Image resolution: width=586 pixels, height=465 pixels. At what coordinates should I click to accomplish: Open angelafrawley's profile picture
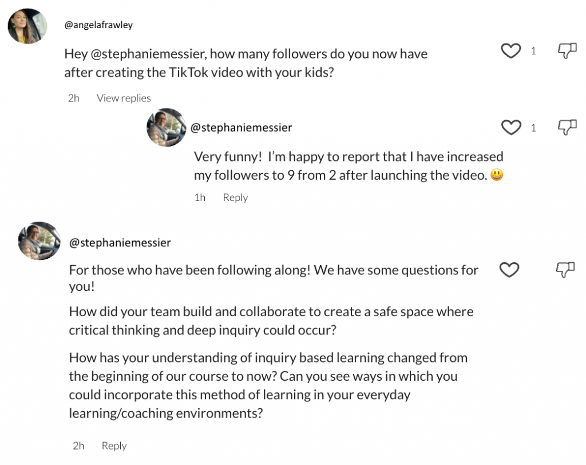pyautogui.click(x=27, y=26)
